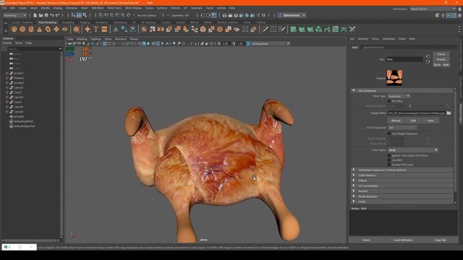
Task: Open the UV Editor checker shelf icon
Action: pyautogui.click(x=336, y=29)
